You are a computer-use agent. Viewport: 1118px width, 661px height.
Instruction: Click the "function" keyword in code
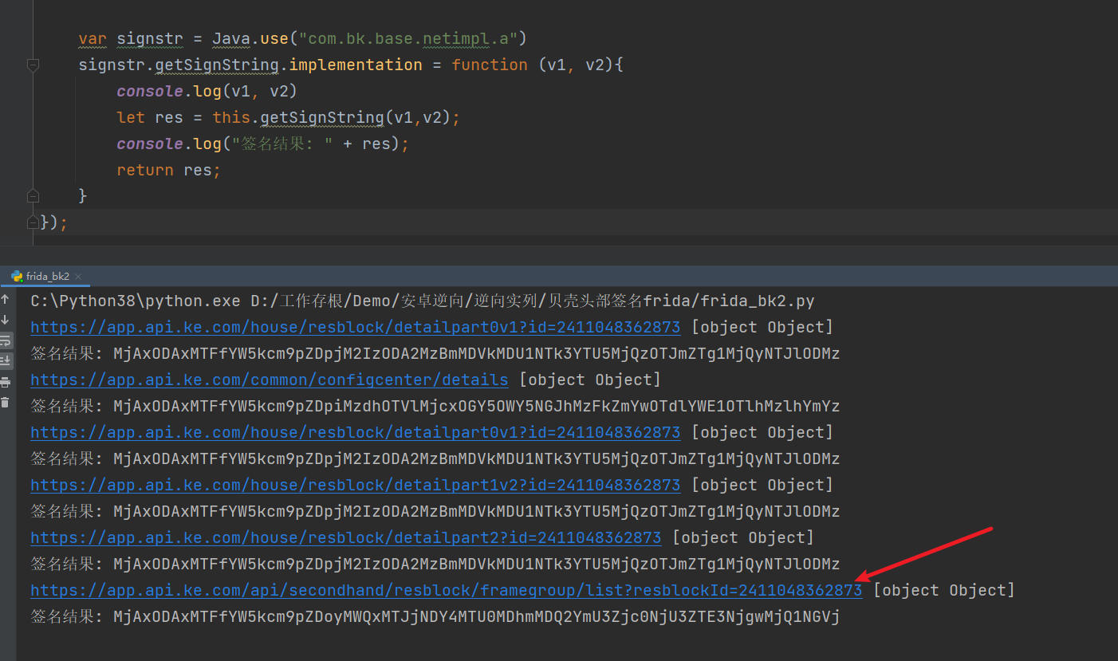coord(490,65)
